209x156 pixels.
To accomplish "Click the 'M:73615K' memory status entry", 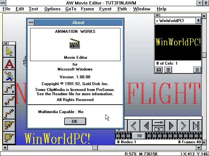I will (148, 154).
